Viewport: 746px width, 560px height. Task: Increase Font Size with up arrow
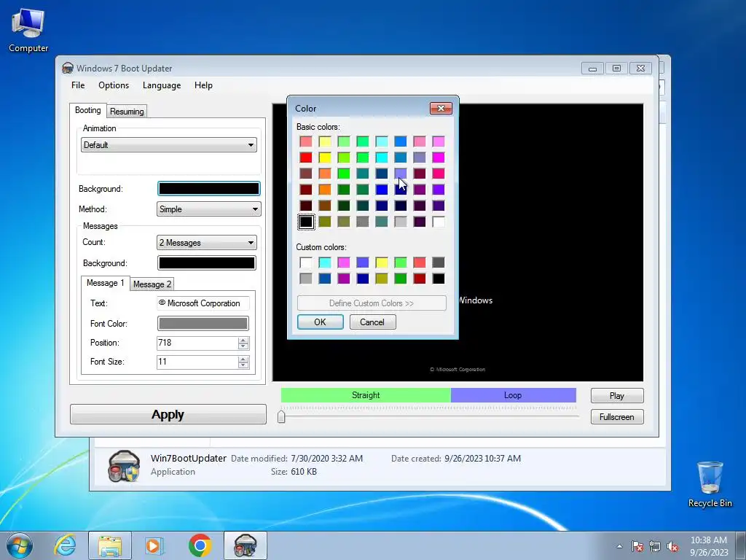243,359
